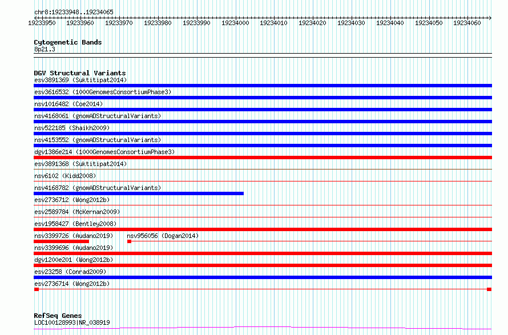Click the red bar for dgv1200e201
The width and height of the screenshot is (508, 335).
(x=263, y=265)
